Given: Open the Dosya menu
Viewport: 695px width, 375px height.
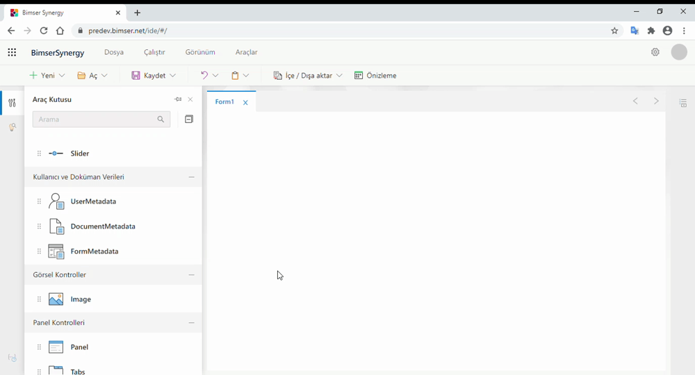Looking at the screenshot, I should click(114, 52).
